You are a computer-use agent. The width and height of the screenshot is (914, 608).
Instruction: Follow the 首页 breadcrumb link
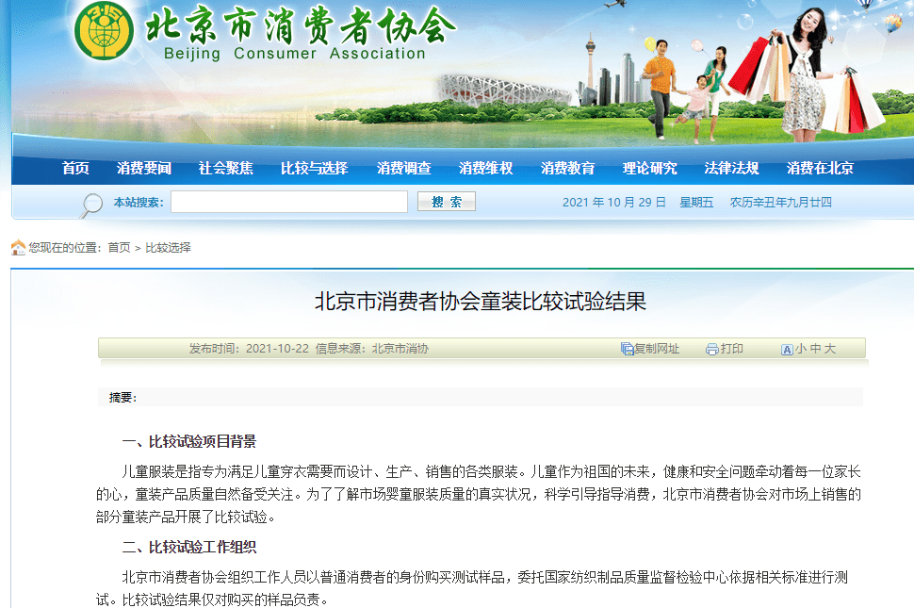coord(120,248)
